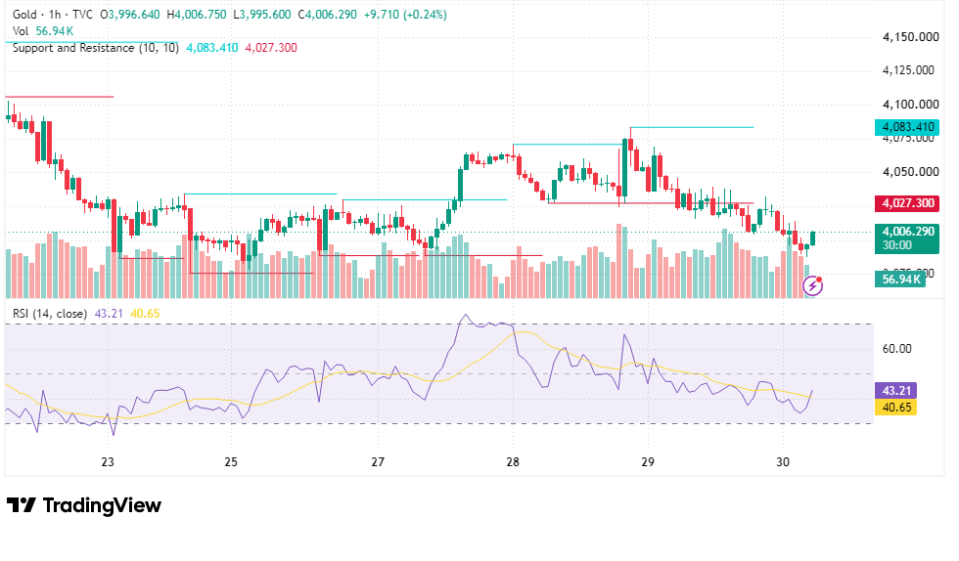Click the 4,150.000 price scale value
959x561 pixels.
[910, 37]
